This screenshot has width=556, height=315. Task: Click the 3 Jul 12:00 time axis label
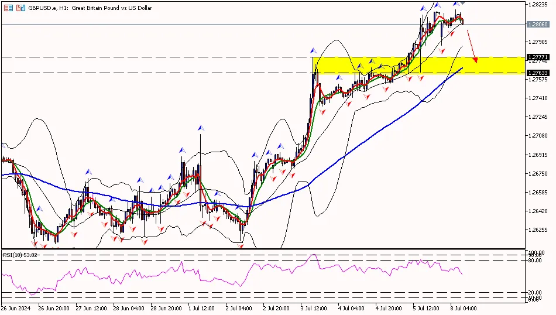[x=313, y=308]
